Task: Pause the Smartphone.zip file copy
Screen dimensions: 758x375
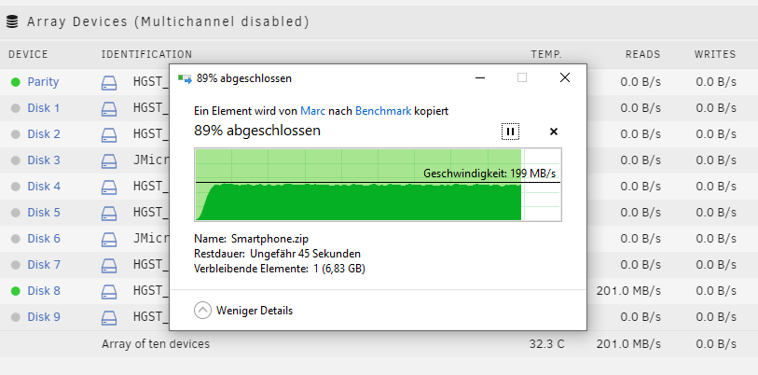Action: (510, 132)
